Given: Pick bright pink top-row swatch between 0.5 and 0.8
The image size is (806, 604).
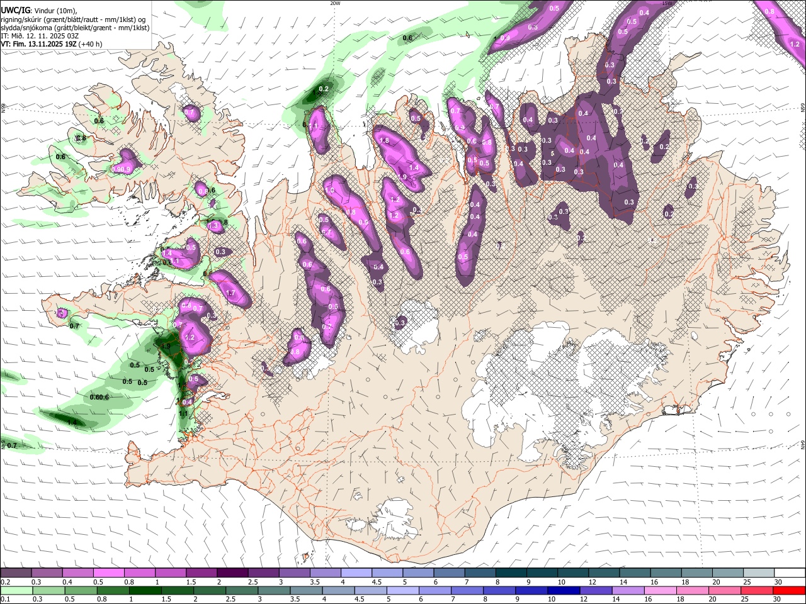Looking at the screenshot, I should point(108,573).
